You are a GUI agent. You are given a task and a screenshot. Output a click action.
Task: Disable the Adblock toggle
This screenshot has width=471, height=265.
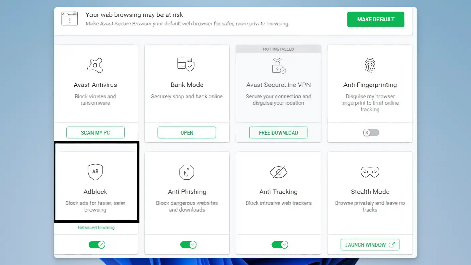[x=97, y=244]
